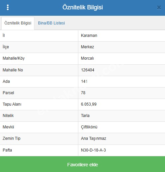Select the Mevkii value Çiftlikönü
The height and width of the screenshot is (172, 165).
tap(89, 127)
